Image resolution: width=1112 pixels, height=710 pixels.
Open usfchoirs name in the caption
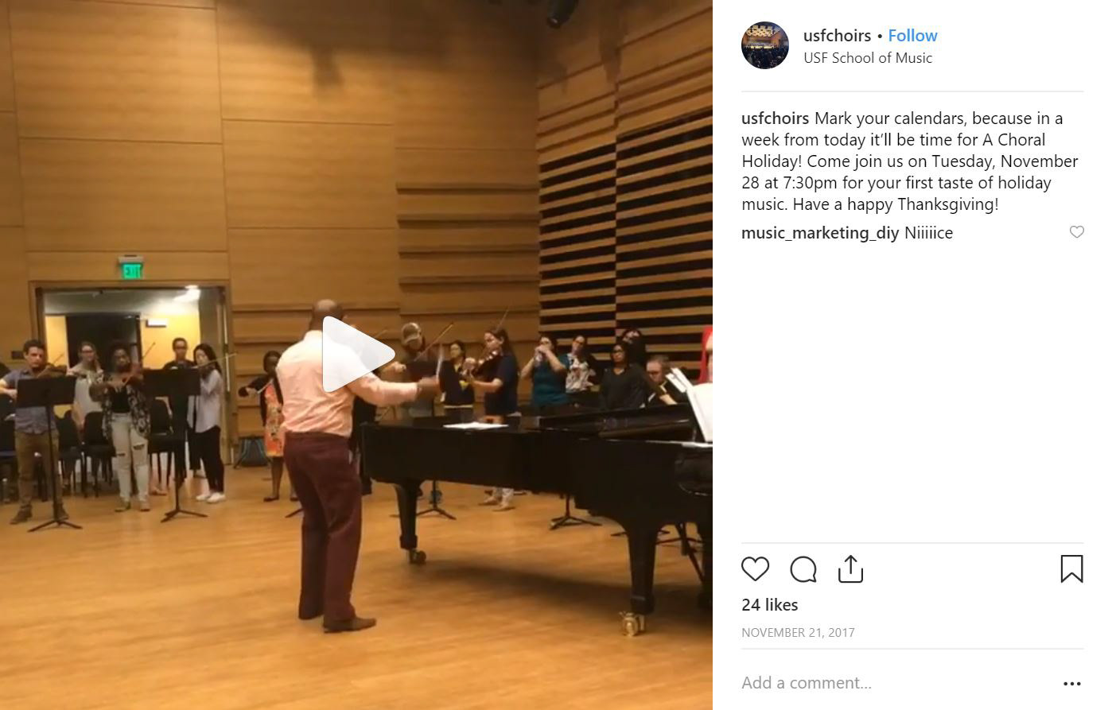(x=776, y=118)
